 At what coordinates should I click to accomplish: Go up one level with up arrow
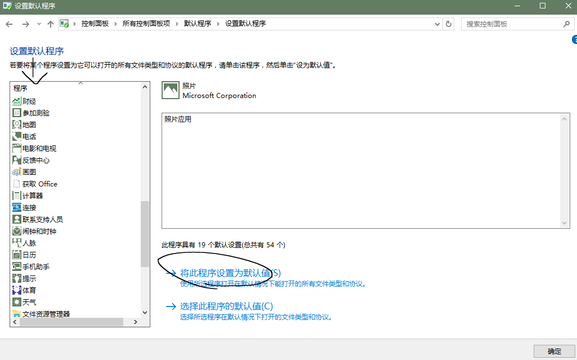(x=51, y=24)
